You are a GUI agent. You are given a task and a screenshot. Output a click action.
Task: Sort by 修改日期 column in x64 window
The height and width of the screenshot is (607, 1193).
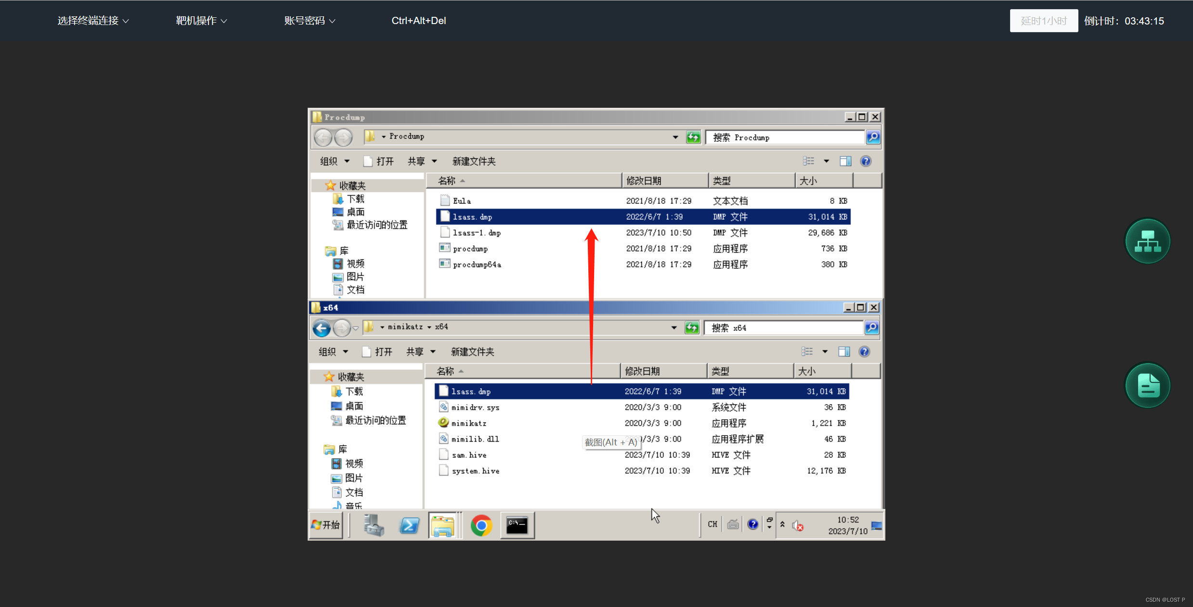pos(664,371)
